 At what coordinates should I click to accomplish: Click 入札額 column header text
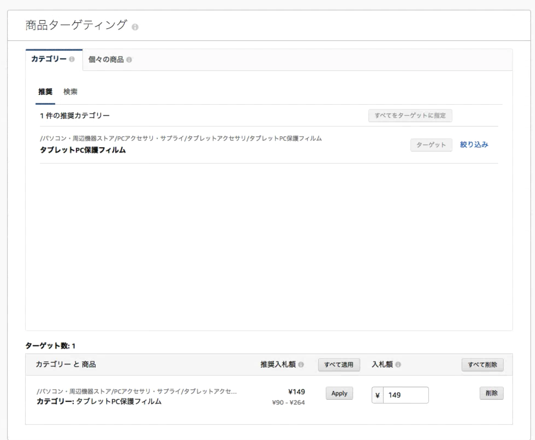[x=382, y=364]
